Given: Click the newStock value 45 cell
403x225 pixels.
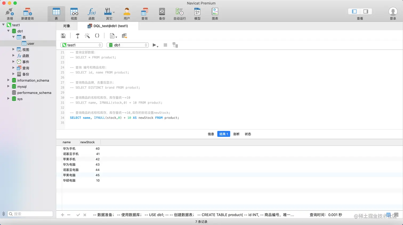Looking at the screenshot, I should pos(90,175).
